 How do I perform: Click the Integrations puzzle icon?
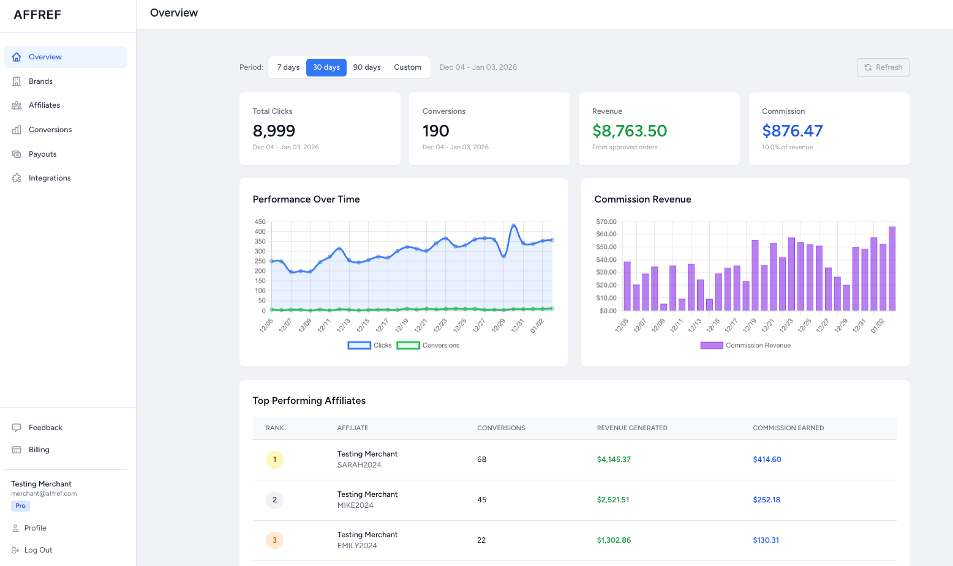click(x=17, y=178)
